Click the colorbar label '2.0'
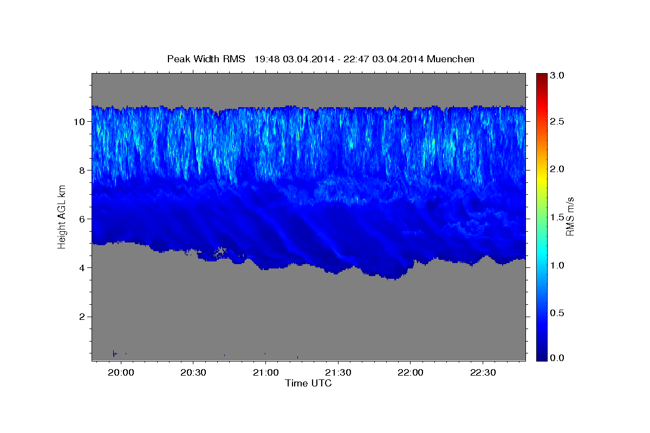Screen dimensions: 650x433 point(558,169)
